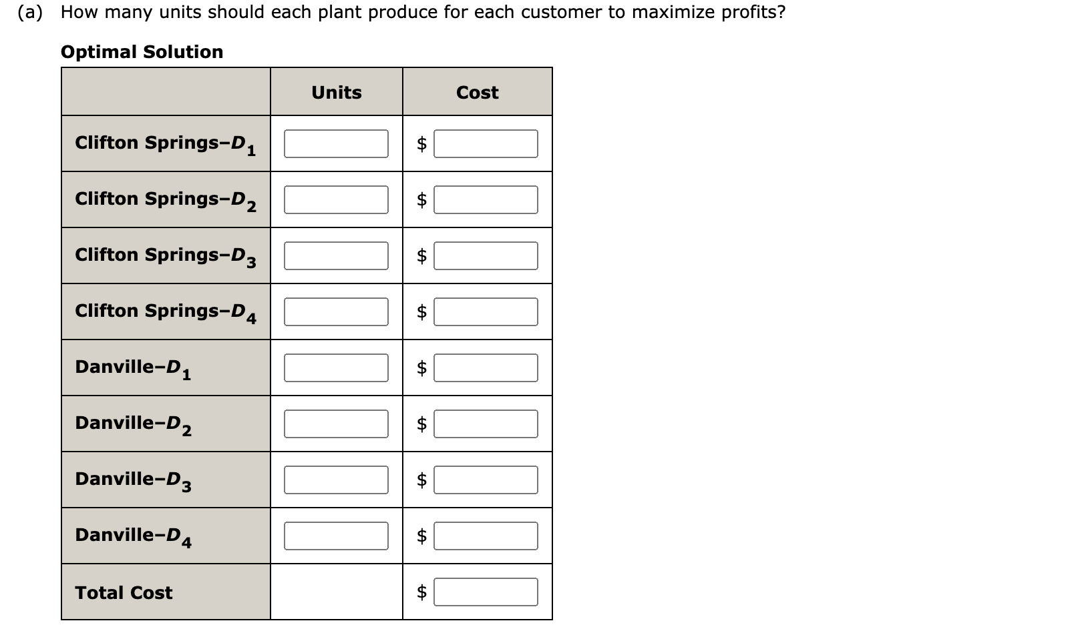Screen dimensions: 1066x635
Task: Click the Units field for Clifton Springs-D3
Action: coord(336,255)
